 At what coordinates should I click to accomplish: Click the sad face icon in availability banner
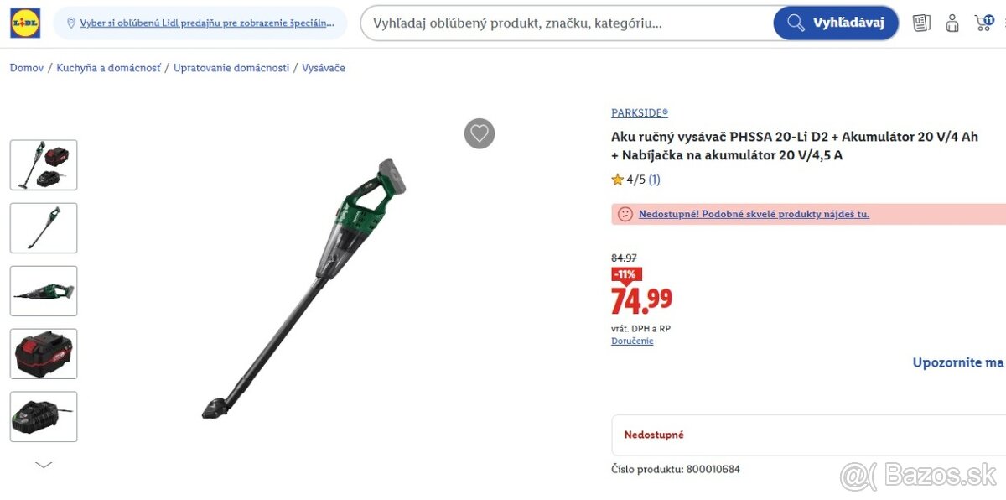point(625,214)
